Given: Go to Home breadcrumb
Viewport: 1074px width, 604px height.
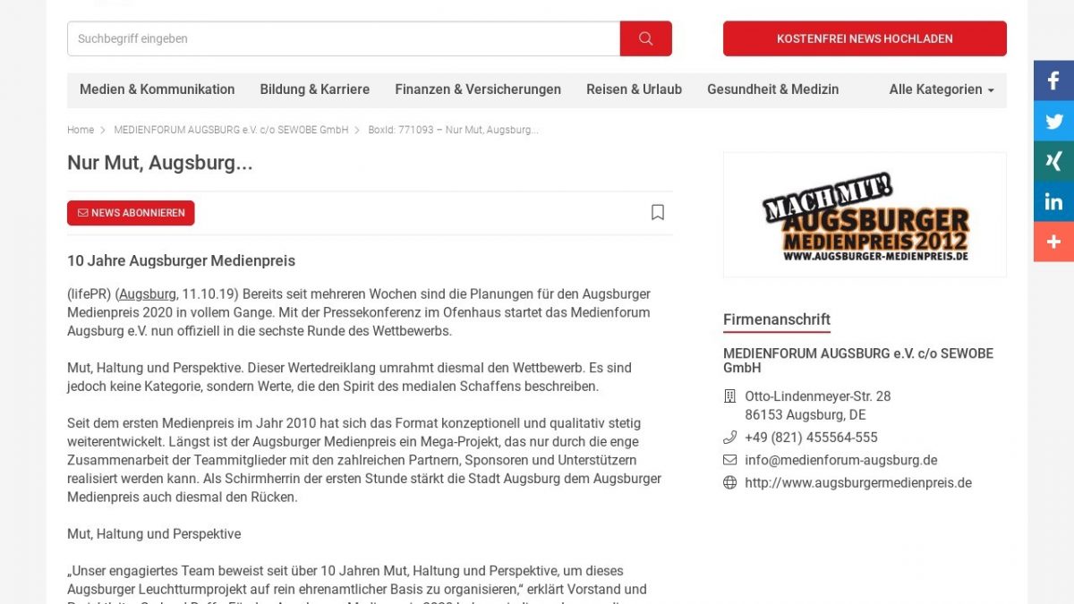Looking at the screenshot, I should [x=81, y=130].
